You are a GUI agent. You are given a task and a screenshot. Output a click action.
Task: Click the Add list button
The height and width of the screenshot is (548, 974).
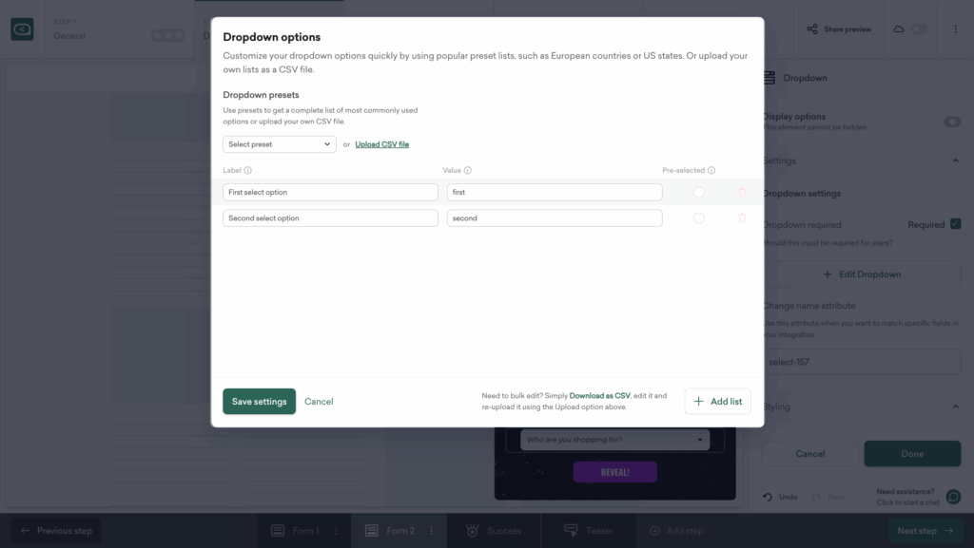(x=717, y=402)
